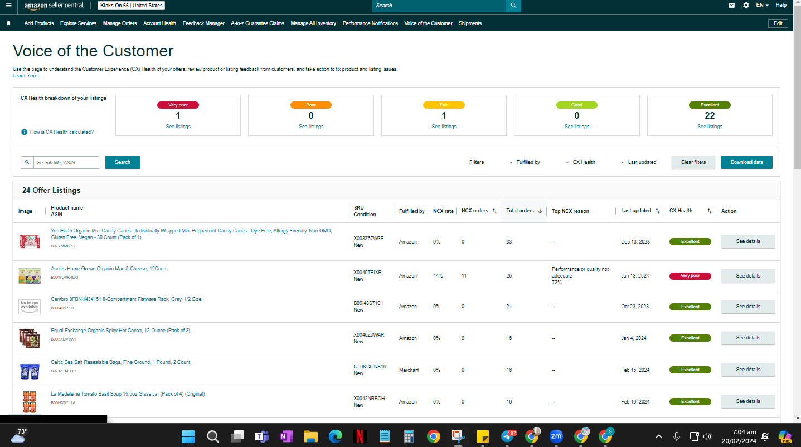Image resolution: width=801 pixels, height=447 pixels.
Task: Click Learn more link
Action: [x=25, y=76]
